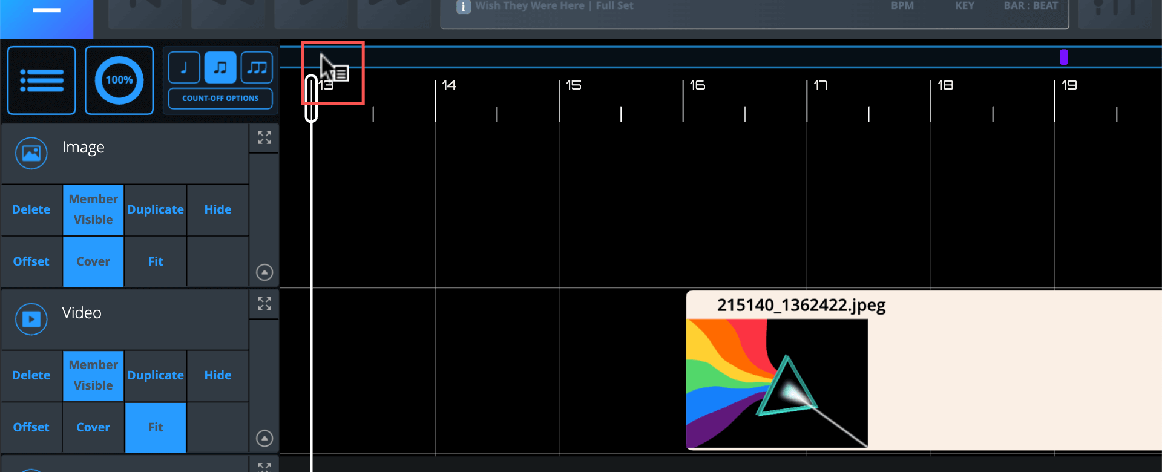
Task: Click the Image track icon
Action: click(31, 153)
